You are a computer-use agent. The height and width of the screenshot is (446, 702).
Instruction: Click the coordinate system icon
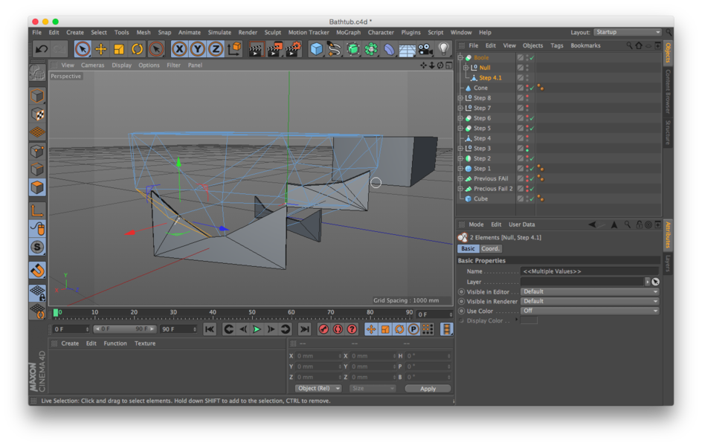pos(234,49)
